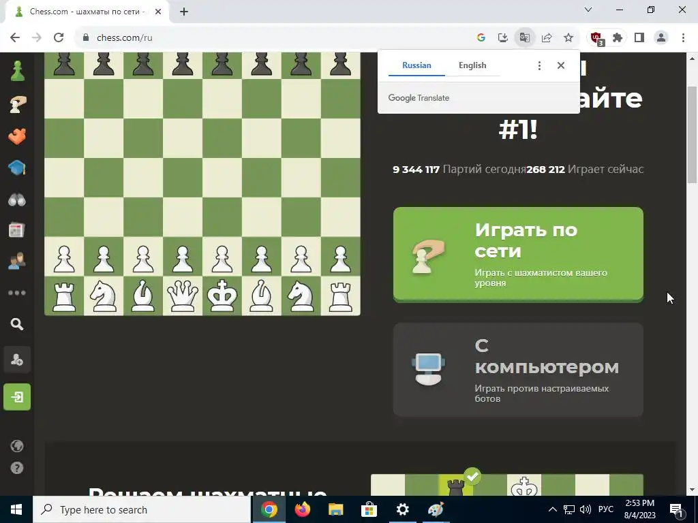Select the Chess.com - шахматы по сети tab
The image size is (698, 523).
tap(87, 12)
